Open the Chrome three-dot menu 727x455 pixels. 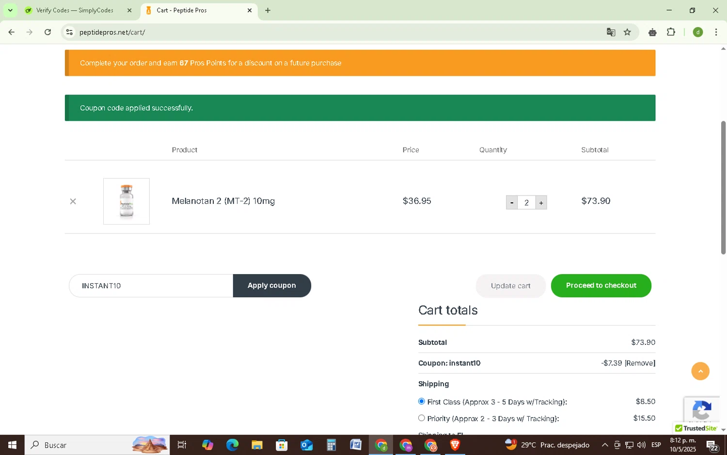(x=716, y=32)
